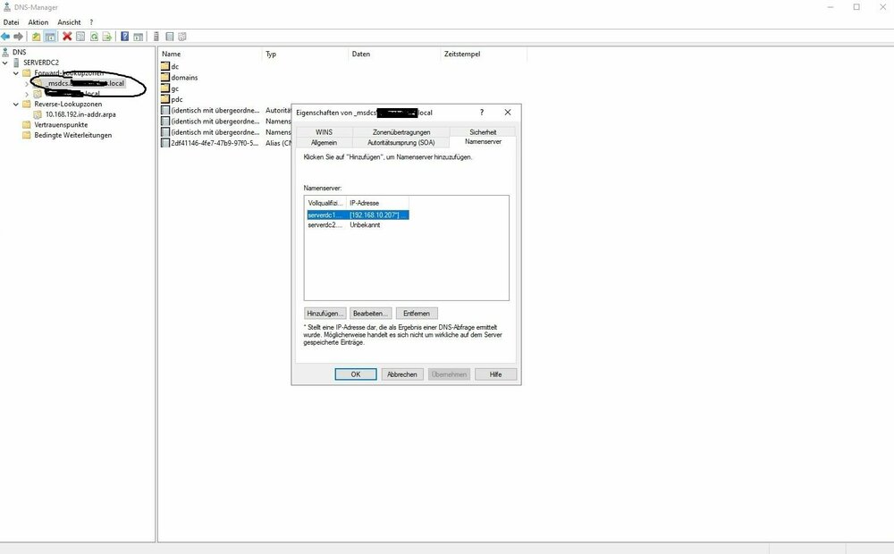The width and height of the screenshot is (894, 554).
Task: Click the blue Back arrow in toolbar
Action: click(5, 37)
